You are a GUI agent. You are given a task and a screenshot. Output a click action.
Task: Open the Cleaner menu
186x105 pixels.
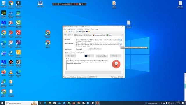[87, 29]
